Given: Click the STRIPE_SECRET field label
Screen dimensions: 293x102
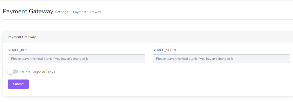Looking at the screenshot, I should 166,50.
